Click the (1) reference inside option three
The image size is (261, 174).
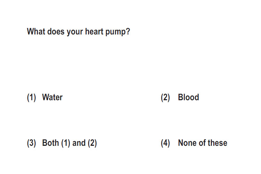coord(65,143)
